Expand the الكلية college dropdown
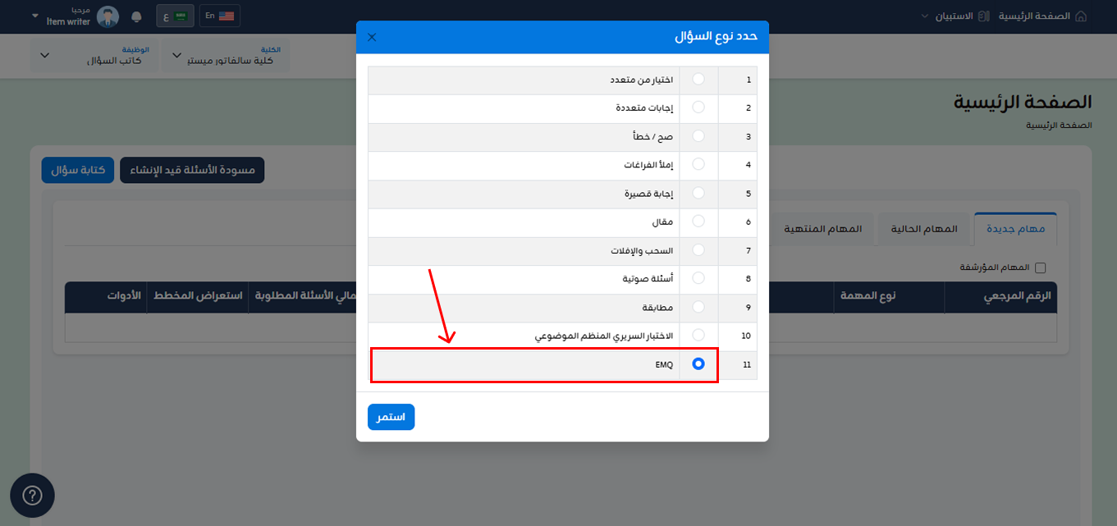 point(225,56)
